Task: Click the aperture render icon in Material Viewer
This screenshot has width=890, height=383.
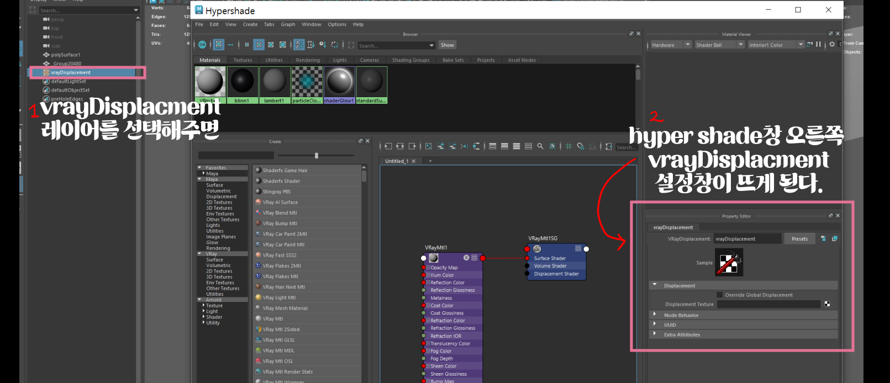Action: click(832, 44)
